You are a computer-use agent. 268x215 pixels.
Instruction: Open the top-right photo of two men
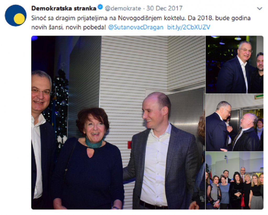(234, 64)
